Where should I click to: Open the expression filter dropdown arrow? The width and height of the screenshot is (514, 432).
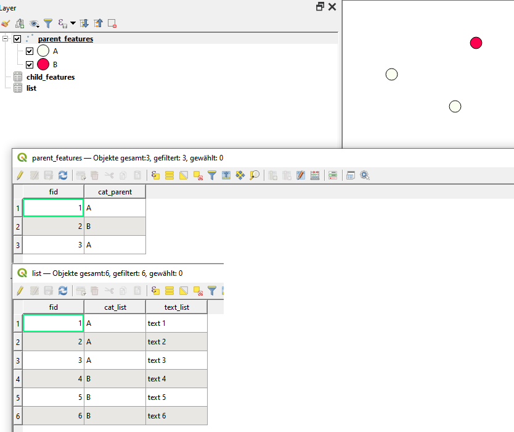pyautogui.click(x=73, y=25)
